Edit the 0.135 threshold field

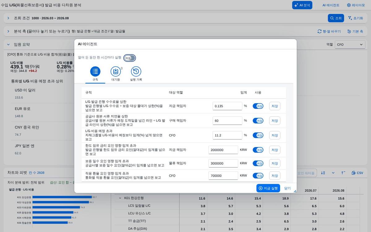[227, 106]
